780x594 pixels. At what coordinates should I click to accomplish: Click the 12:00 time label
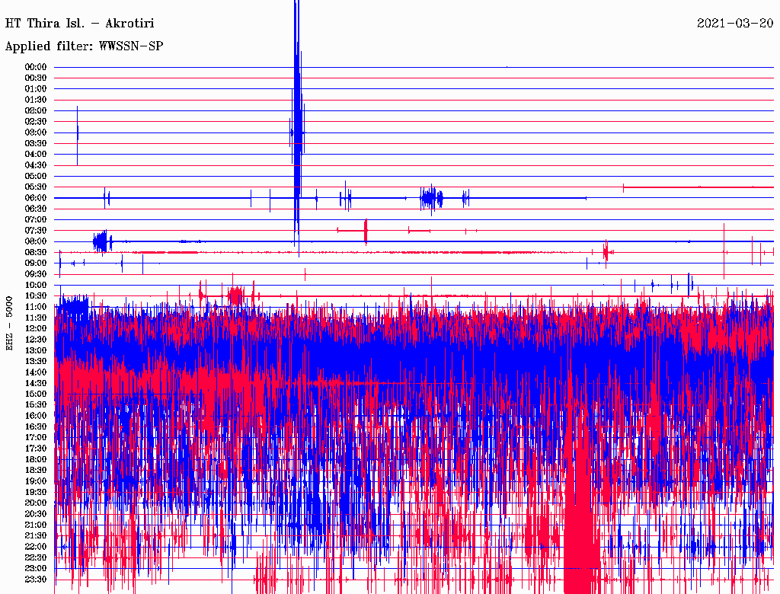pyautogui.click(x=36, y=328)
